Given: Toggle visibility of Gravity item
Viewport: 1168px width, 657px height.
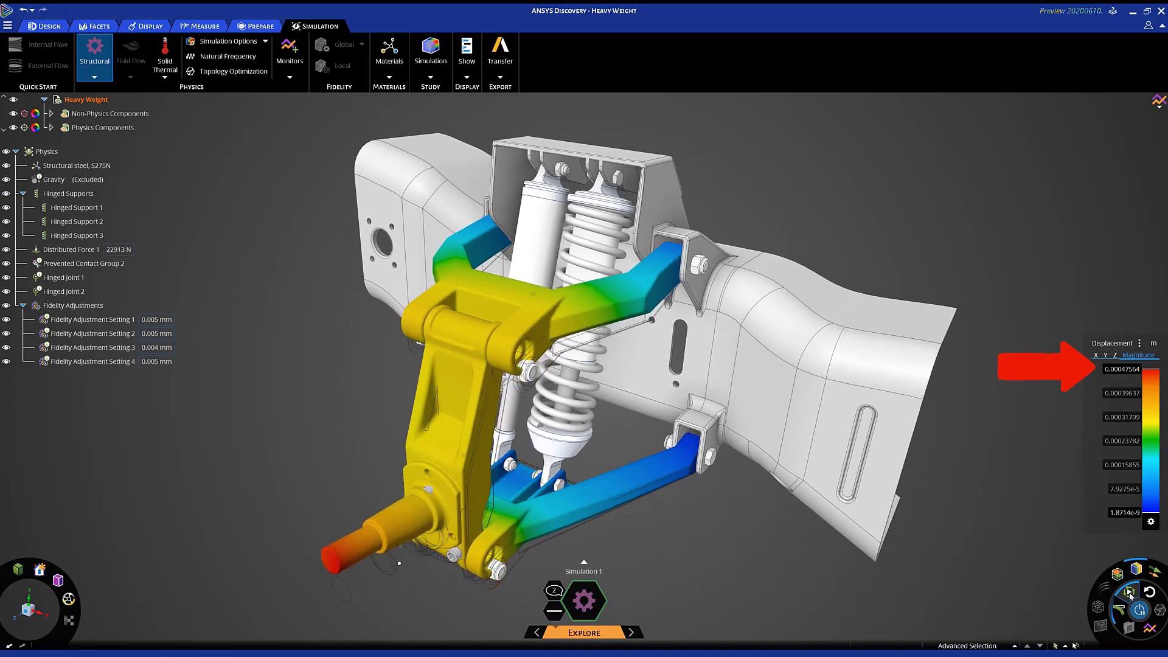Looking at the screenshot, I should click(x=6, y=179).
